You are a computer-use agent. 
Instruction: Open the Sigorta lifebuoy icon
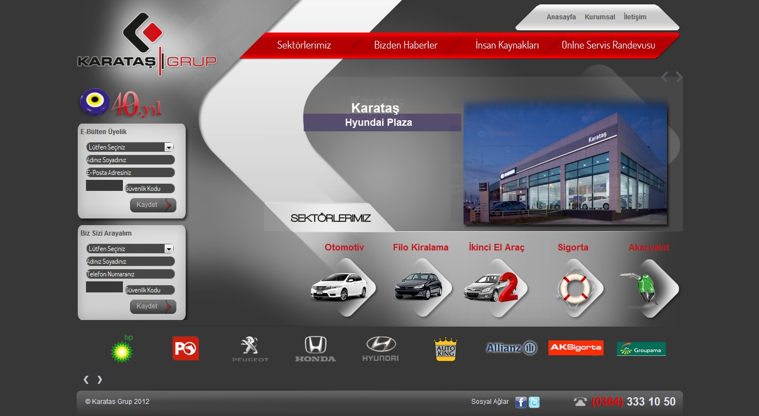click(574, 287)
